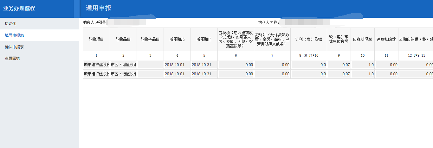Image resolution: width=433 pixels, height=148 pixels.
Task: Focus first row 减除项 0.00 field
Action: click(x=272, y=65)
